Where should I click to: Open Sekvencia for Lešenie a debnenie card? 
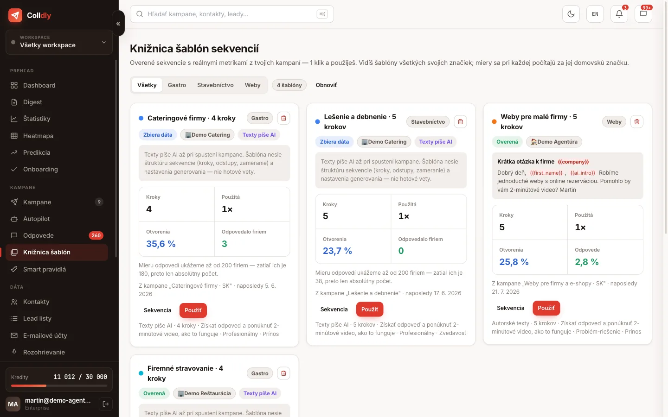tap(334, 310)
